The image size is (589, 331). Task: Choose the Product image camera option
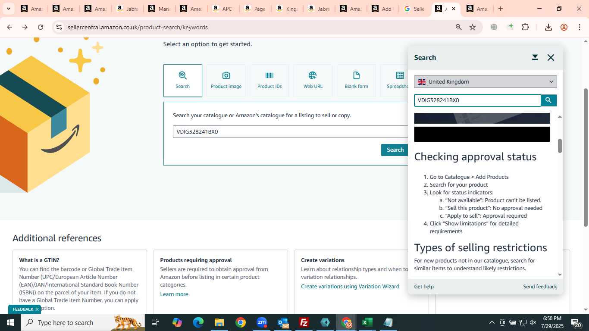point(226,81)
